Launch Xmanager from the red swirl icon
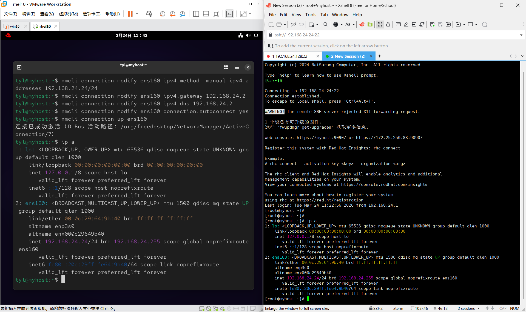This screenshot has width=526, height=312. pos(362,24)
